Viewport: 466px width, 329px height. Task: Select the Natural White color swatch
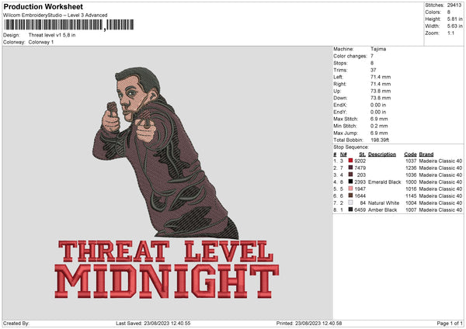click(x=350, y=203)
